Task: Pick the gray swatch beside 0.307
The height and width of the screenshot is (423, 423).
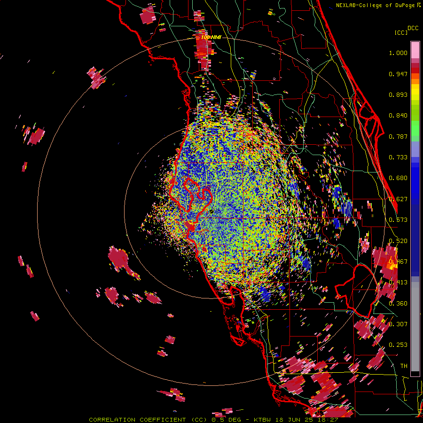Action: click(x=415, y=327)
